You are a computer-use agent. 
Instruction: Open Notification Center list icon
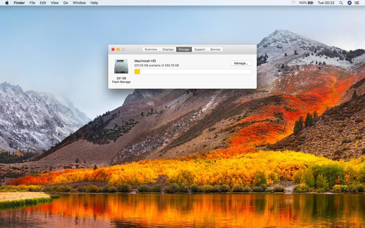357,3
